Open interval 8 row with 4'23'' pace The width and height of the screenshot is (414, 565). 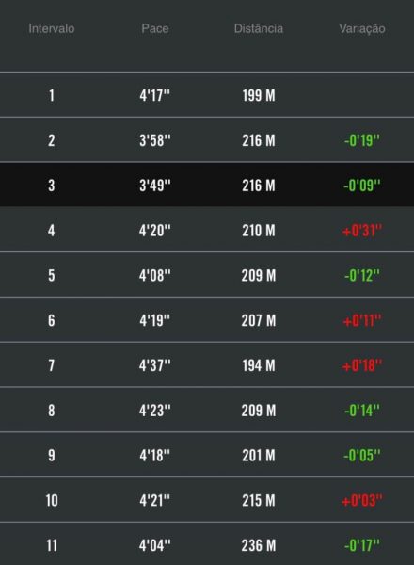point(207,410)
